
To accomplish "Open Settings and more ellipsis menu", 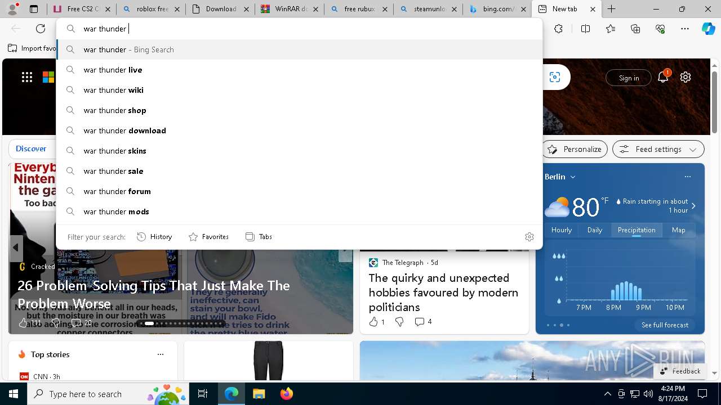I will (x=685, y=29).
